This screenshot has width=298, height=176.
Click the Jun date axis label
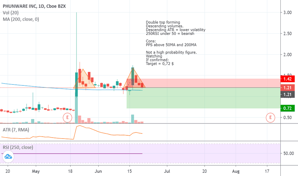(98, 171)
